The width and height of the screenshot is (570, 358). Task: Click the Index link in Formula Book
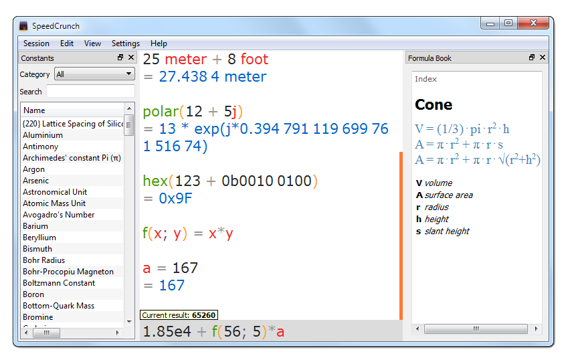pos(425,79)
